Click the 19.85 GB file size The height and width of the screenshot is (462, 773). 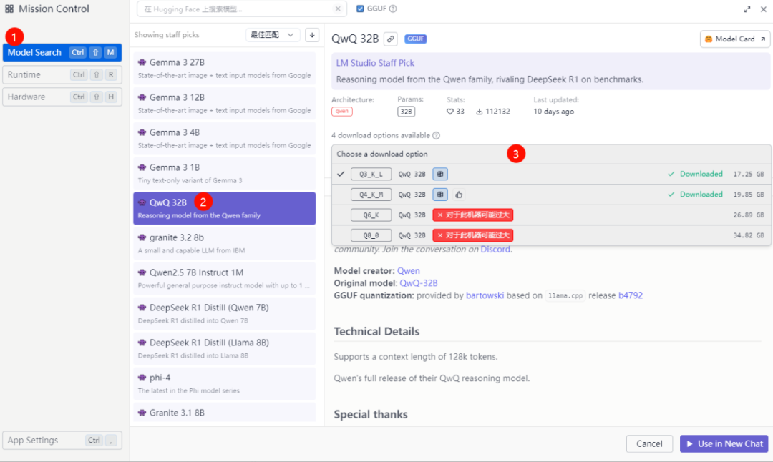(x=749, y=195)
